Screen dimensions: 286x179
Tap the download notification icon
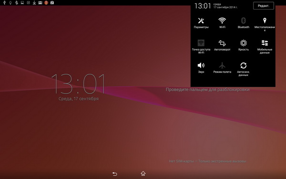(34, 2)
